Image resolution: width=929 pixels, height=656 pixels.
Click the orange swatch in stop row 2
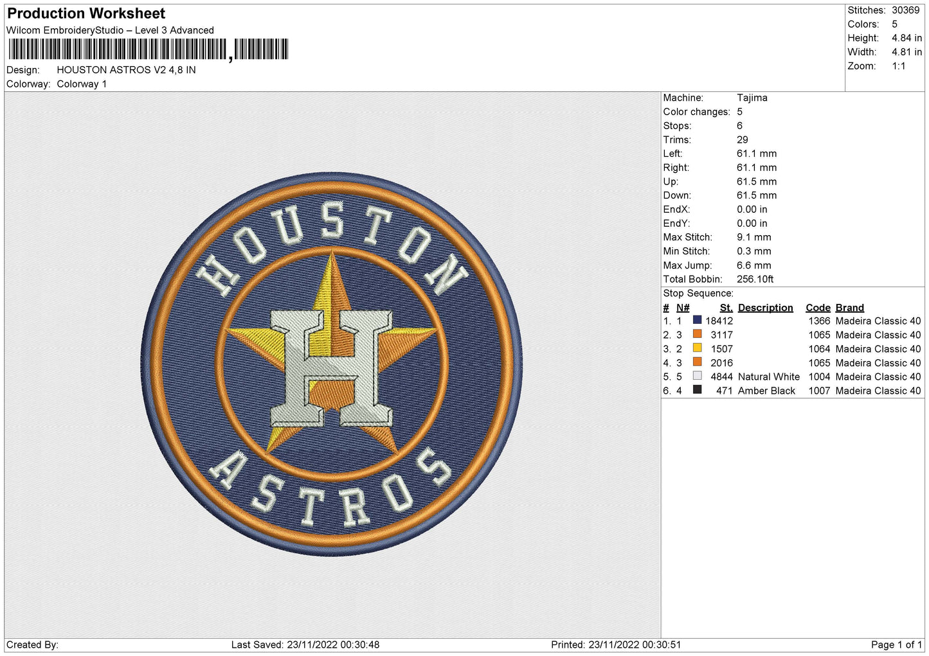pyautogui.click(x=697, y=334)
